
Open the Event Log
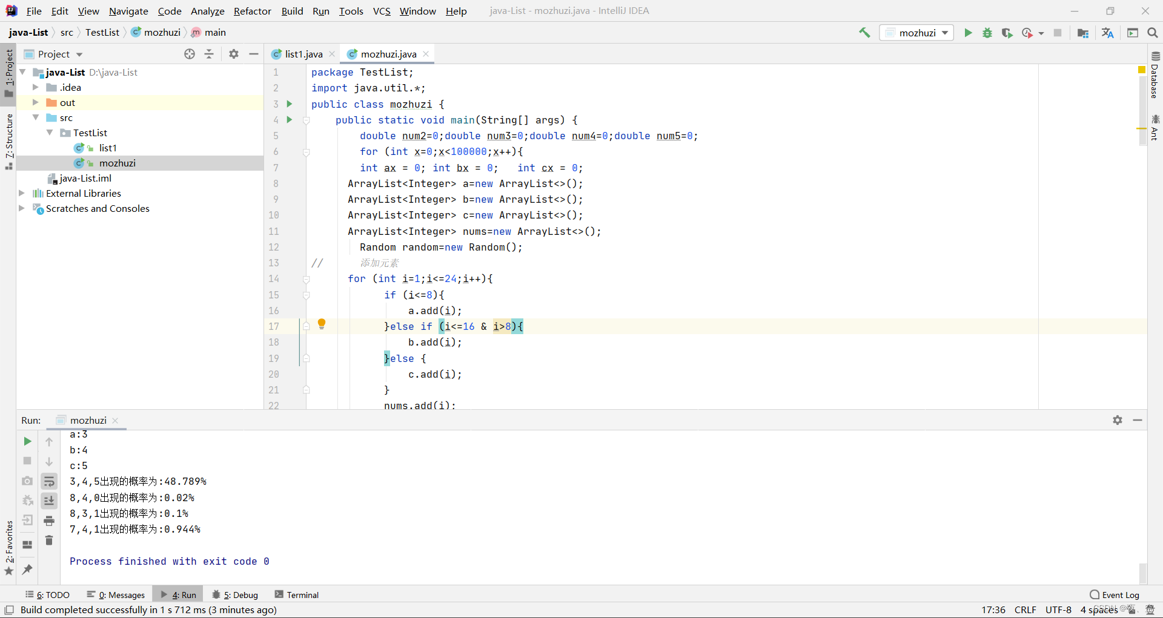1115,595
